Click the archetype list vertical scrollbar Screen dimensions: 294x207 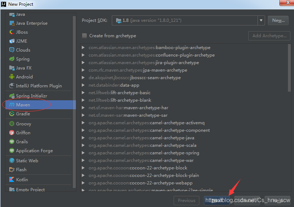[x=289, y=68]
